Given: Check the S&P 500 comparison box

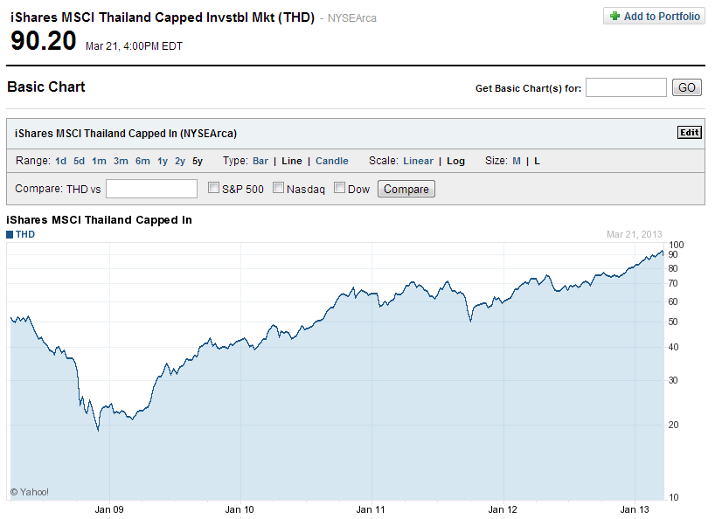Looking at the screenshot, I should (x=213, y=188).
